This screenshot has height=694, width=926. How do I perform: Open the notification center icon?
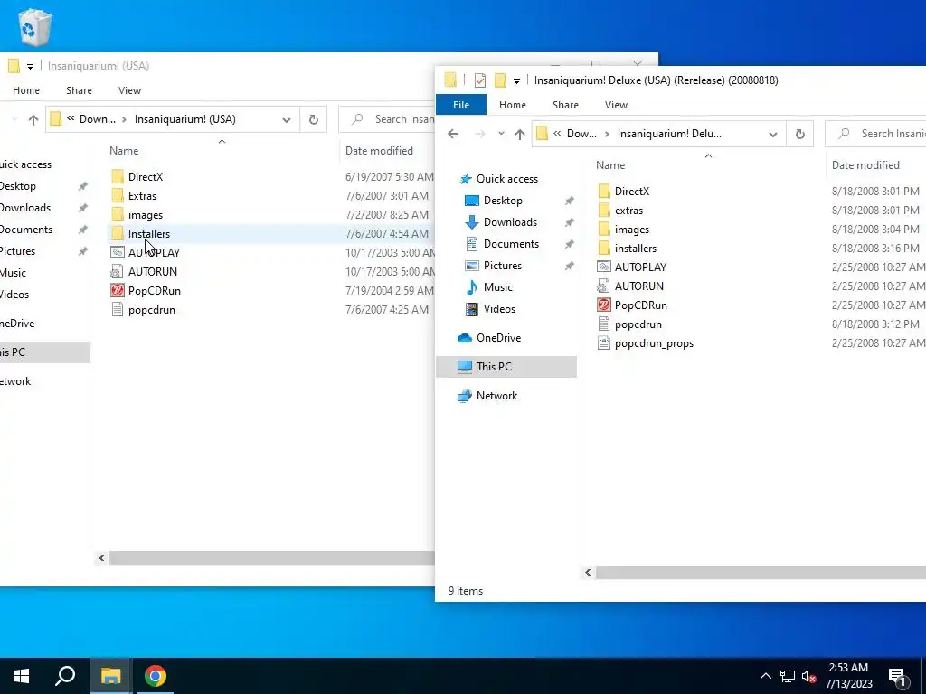(898, 676)
